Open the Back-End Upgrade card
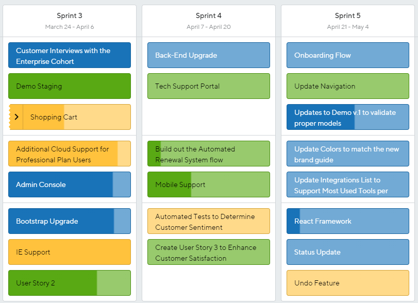Screen dimensions: 418x303 click(209, 55)
